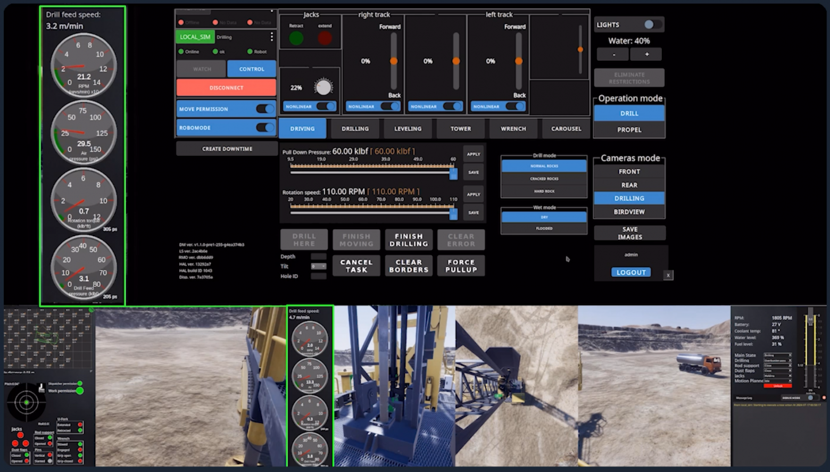This screenshot has height=472, width=830.
Task: Toggle NONLINEAR under the 22% knob
Action: pos(326,106)
